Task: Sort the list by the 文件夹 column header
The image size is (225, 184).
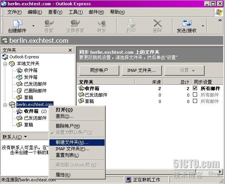Action: coord(106,82)
